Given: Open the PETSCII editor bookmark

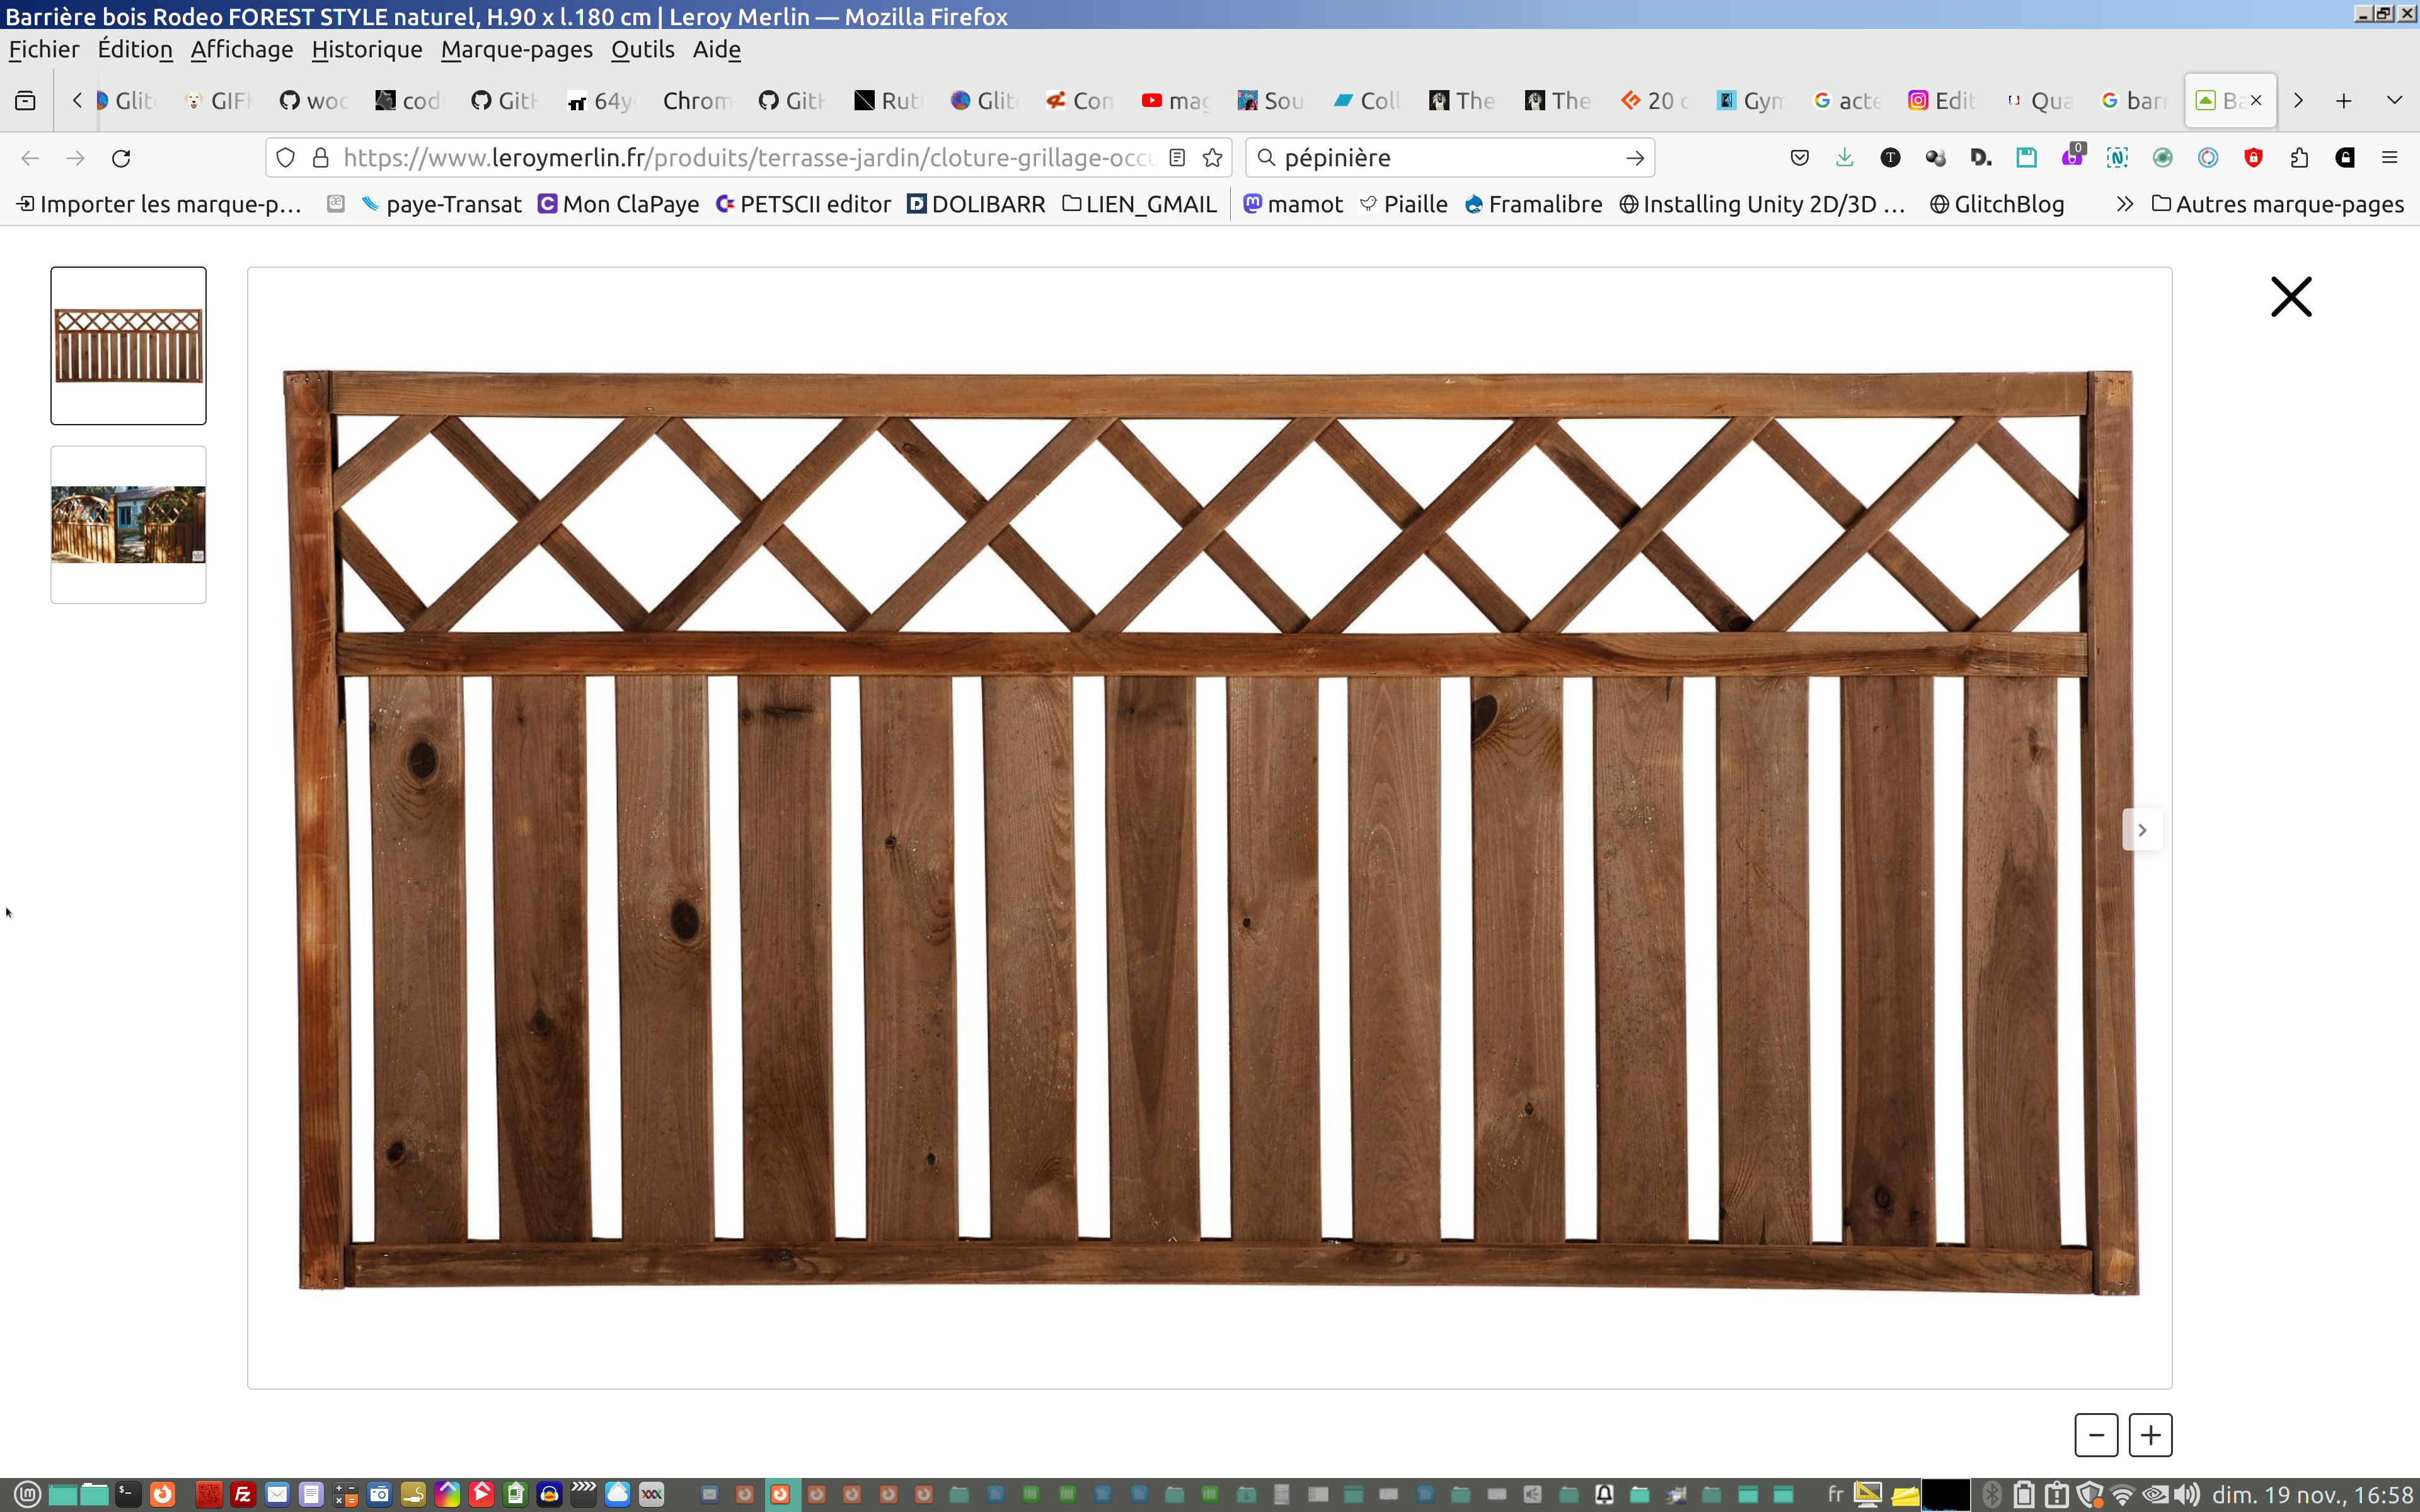Looking at the screenshot, I should coord(803,204).
